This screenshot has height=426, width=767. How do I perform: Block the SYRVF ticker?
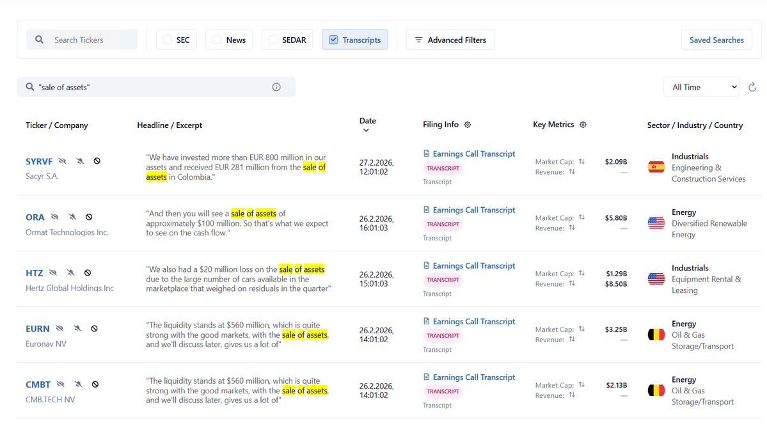tap(97, 161)
